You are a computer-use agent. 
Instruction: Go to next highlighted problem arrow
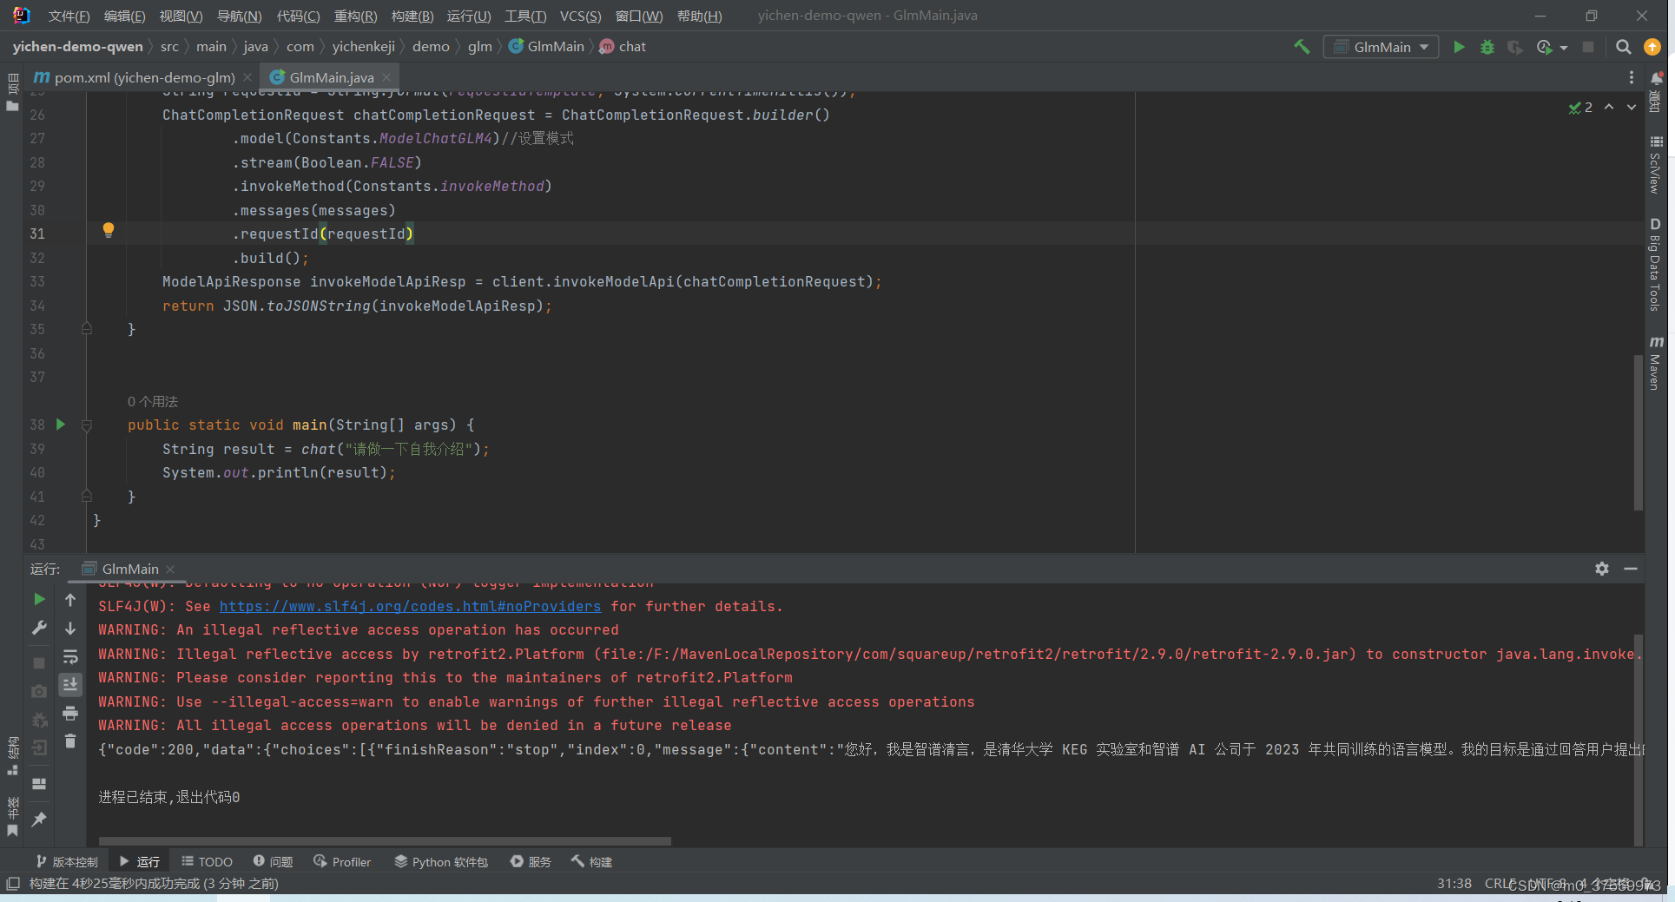pos(1632,107)
